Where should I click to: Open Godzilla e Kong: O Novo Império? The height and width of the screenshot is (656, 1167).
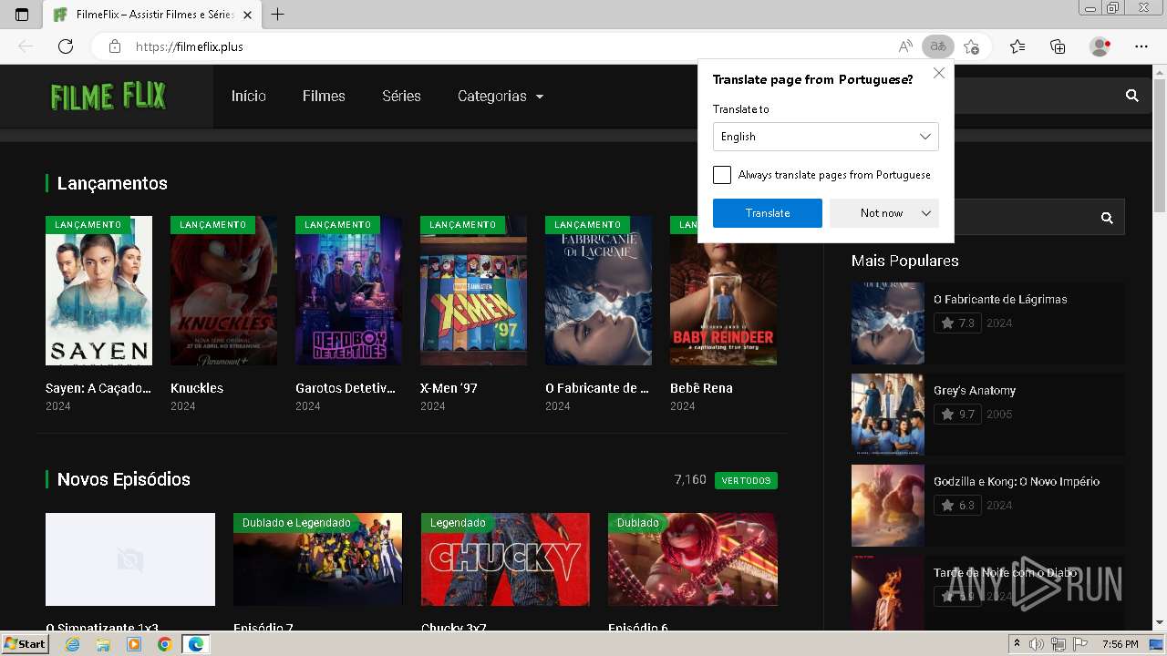coord(1017,481)
